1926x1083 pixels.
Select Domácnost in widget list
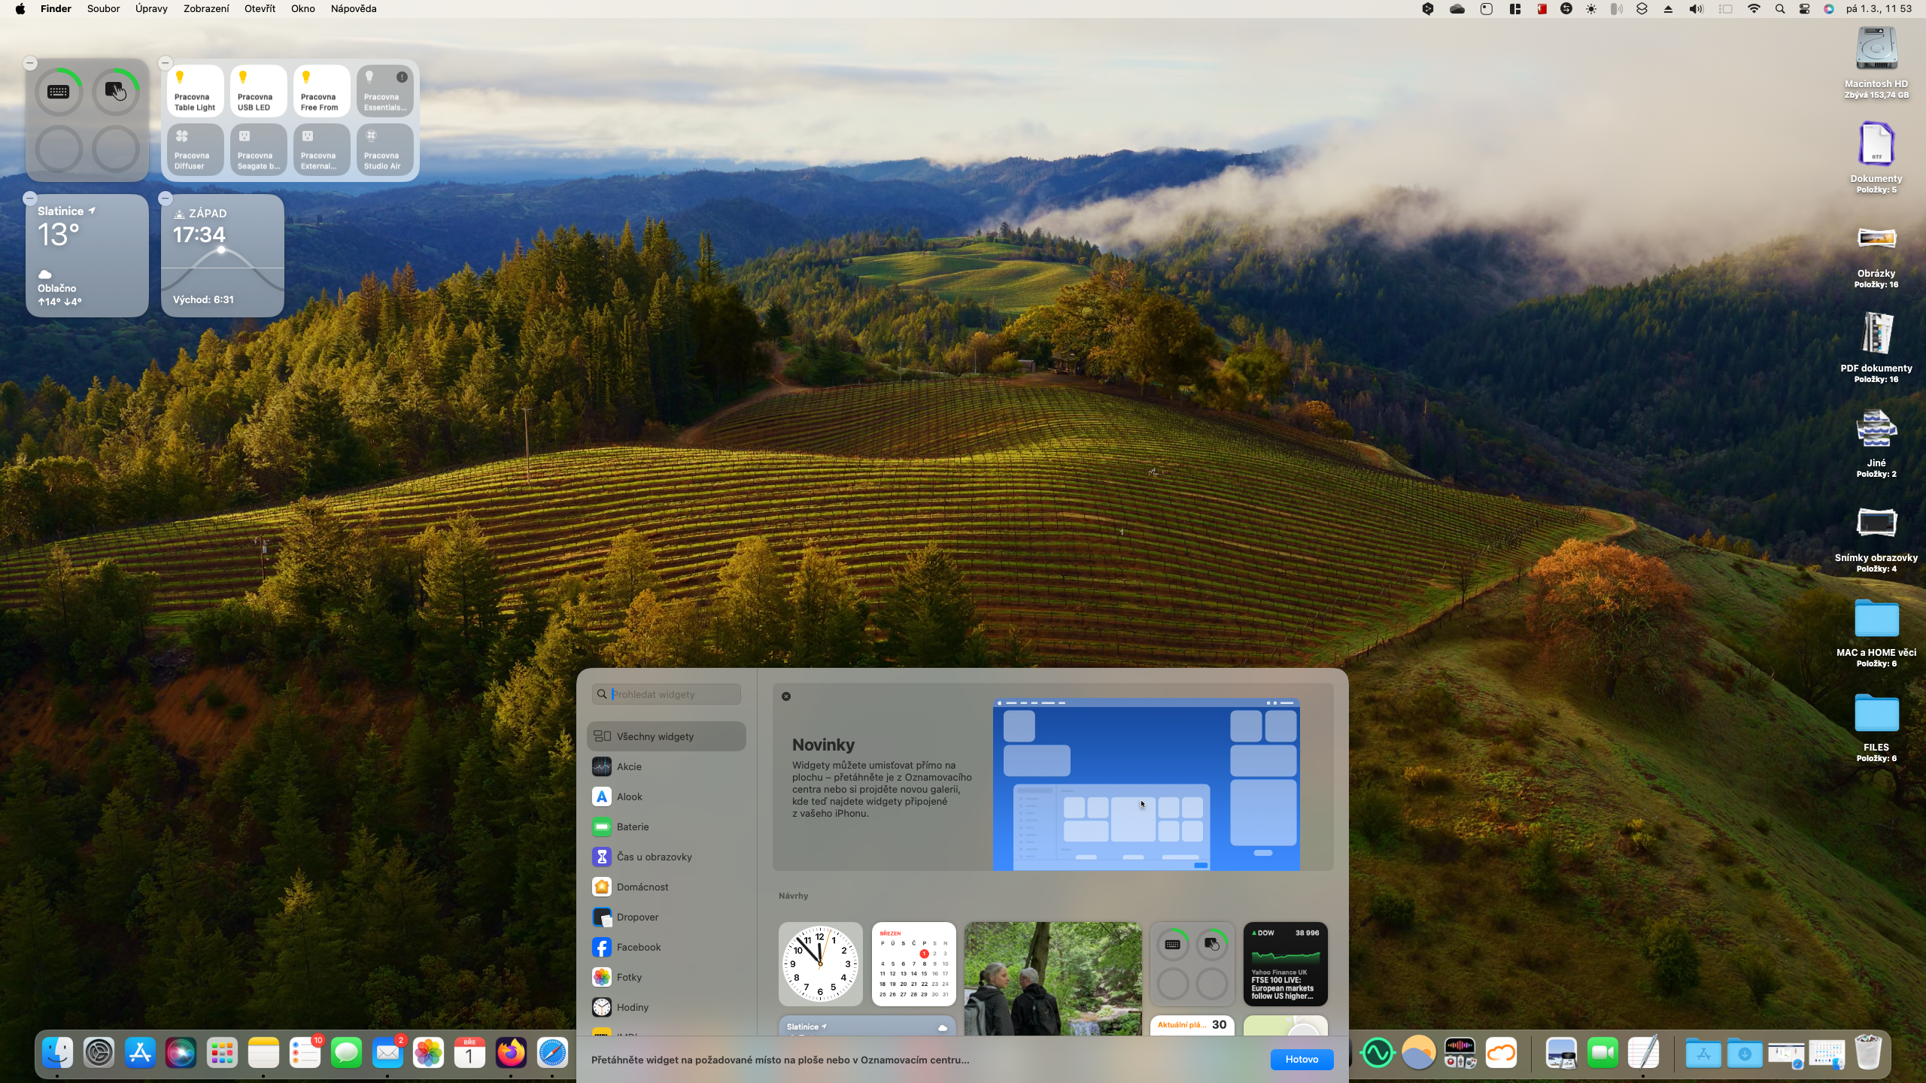(x=642, y=887)
